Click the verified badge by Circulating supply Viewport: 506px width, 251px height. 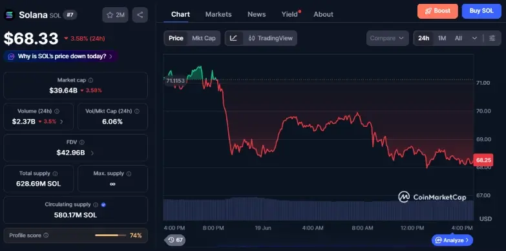pyautogui.click(x=103, y=204)
